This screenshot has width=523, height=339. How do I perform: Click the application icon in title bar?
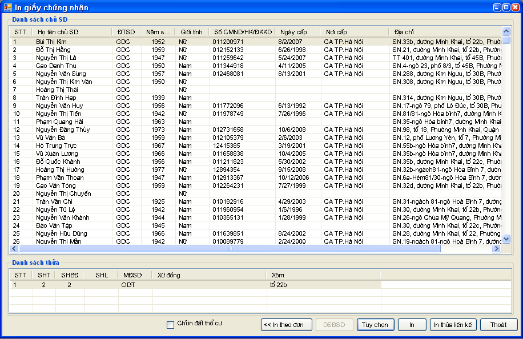pos(7,7)
